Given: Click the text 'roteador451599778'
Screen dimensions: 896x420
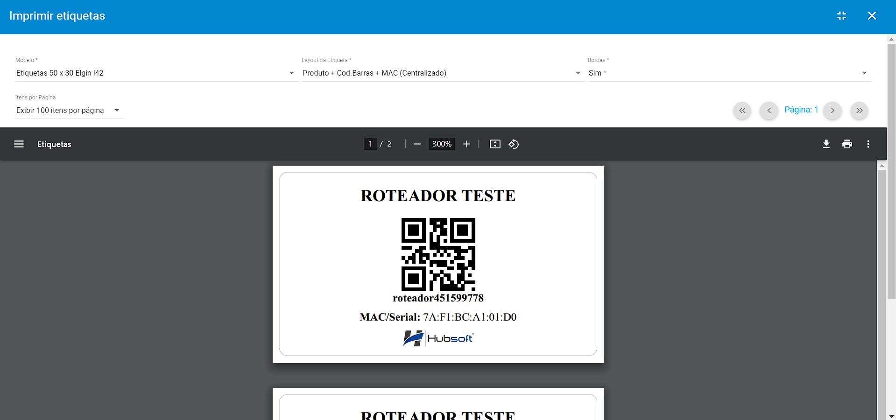Looking at the screenshot, I should click(438, 298).
